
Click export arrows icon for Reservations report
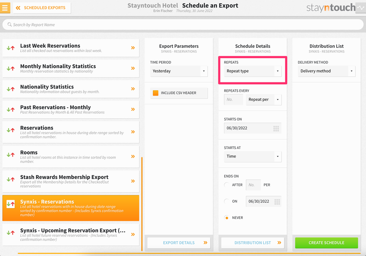[10, 130]
